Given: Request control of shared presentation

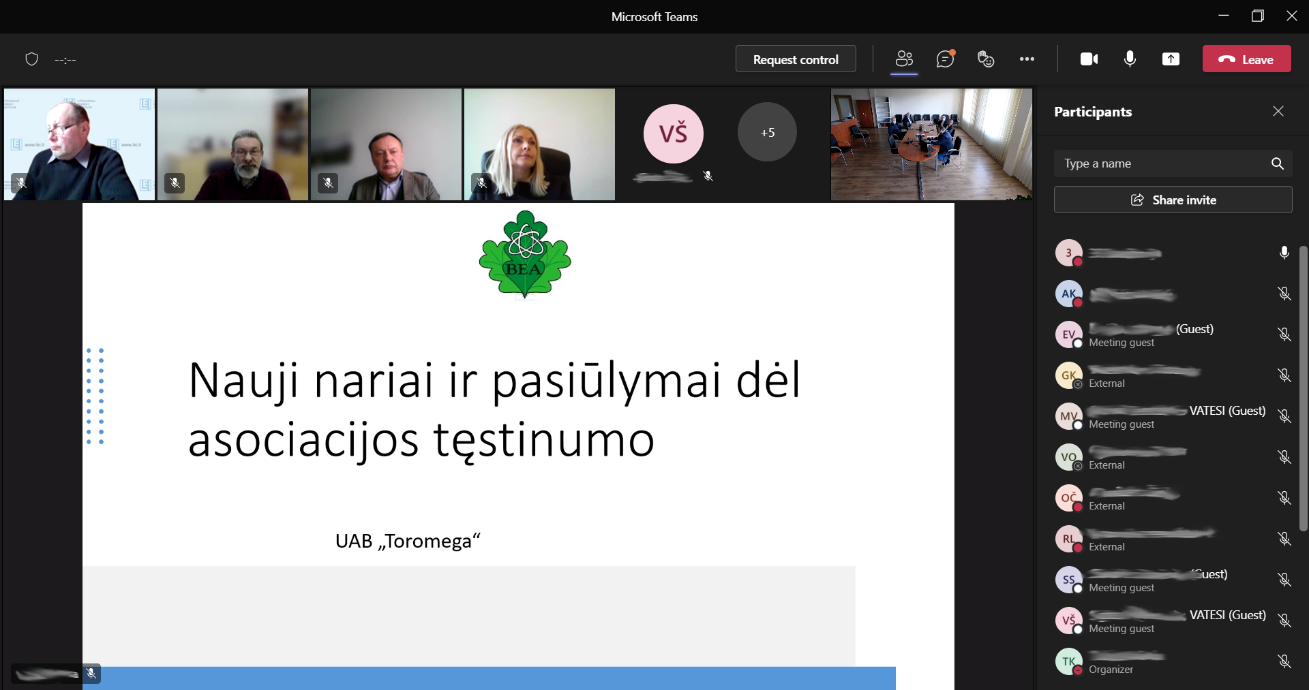Looking at the screenshot, I should (796, 59).
